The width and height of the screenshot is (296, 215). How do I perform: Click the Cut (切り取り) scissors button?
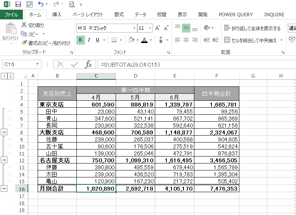click(x=33, y=25)
